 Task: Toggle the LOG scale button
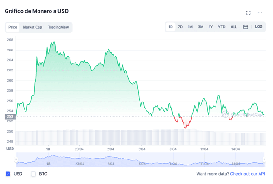point(259,27)
